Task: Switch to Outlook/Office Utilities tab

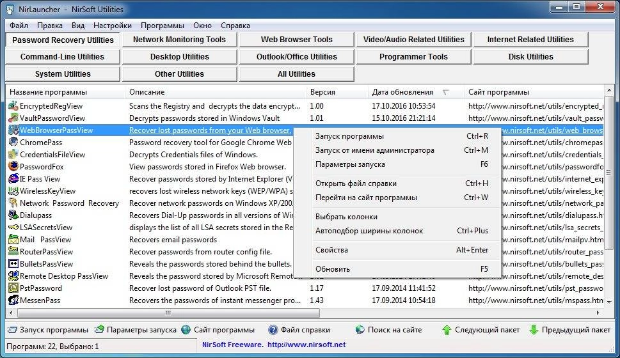Action: pos(296,56)
